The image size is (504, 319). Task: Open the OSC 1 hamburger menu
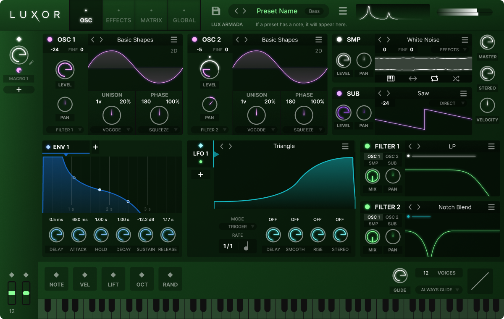[x=174, y=40]
